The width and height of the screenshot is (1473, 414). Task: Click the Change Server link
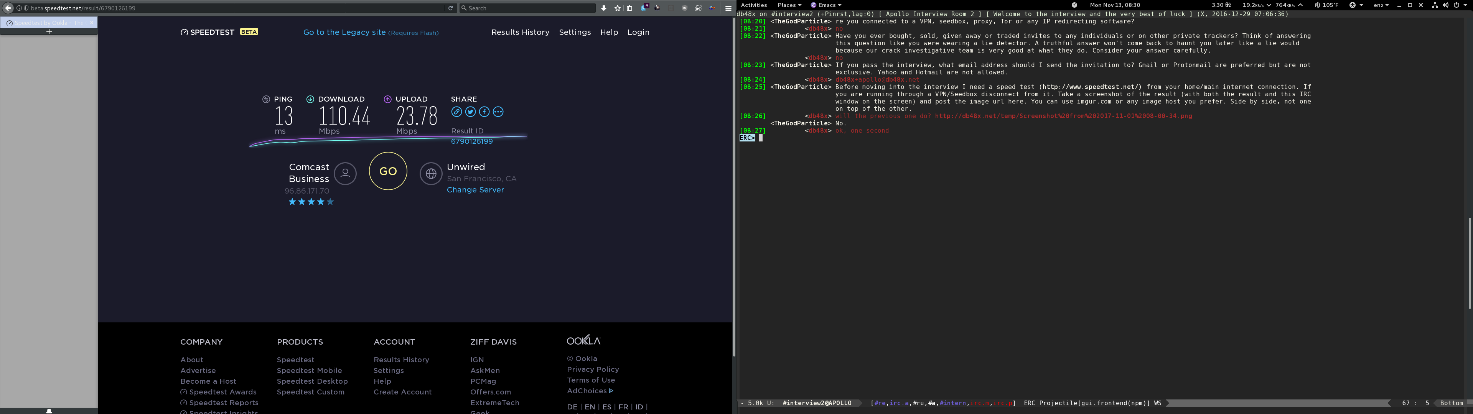475,190
